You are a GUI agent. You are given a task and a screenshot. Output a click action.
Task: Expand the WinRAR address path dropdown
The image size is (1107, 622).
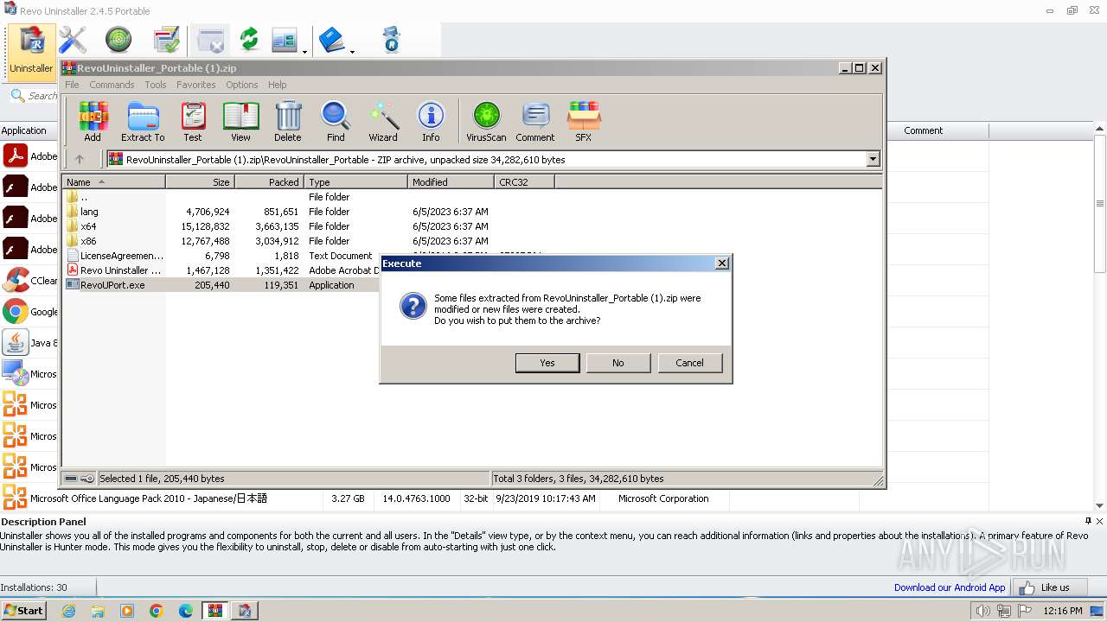[x=873, y=159]
